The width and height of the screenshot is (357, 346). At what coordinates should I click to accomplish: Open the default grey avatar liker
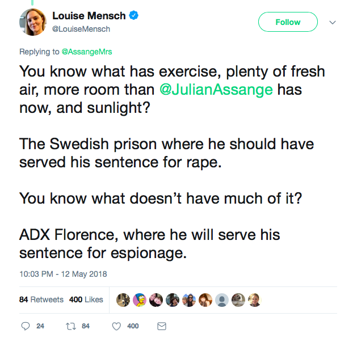(x=222, y=300)
